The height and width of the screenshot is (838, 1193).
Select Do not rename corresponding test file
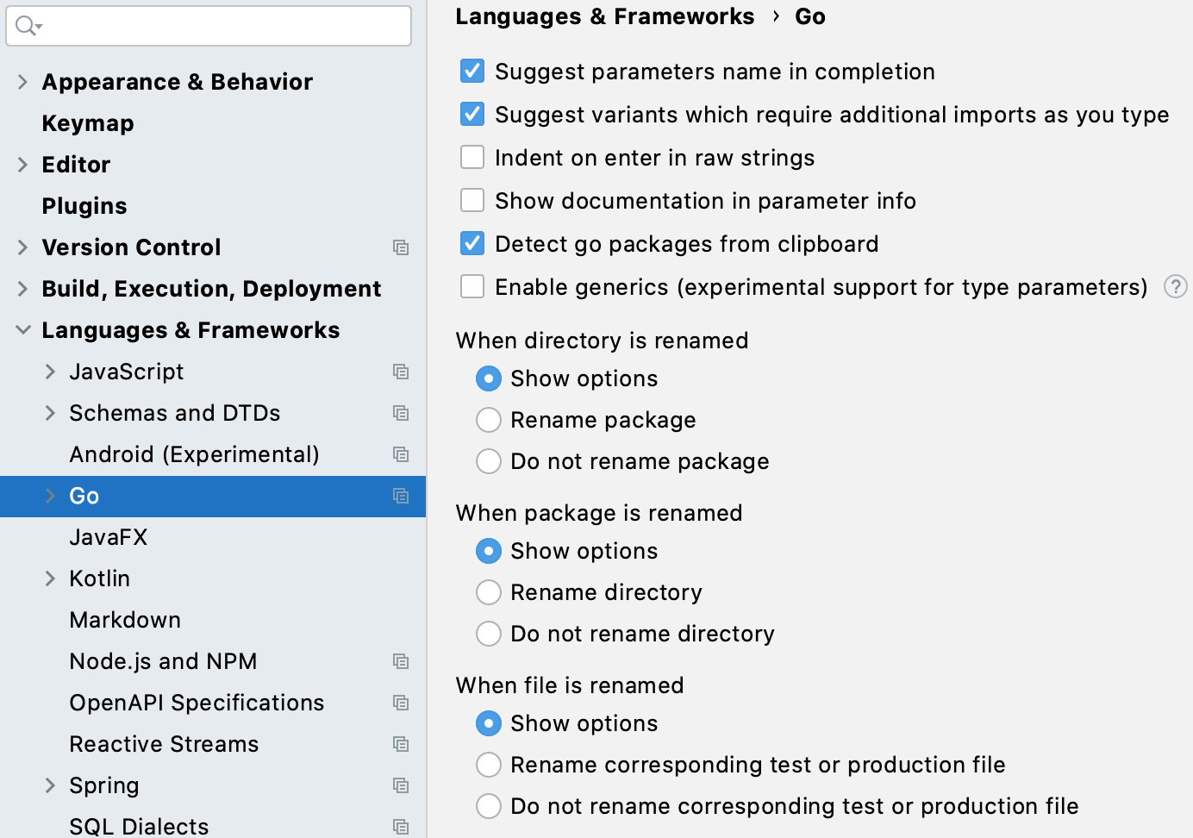click(x=489, y=806)
